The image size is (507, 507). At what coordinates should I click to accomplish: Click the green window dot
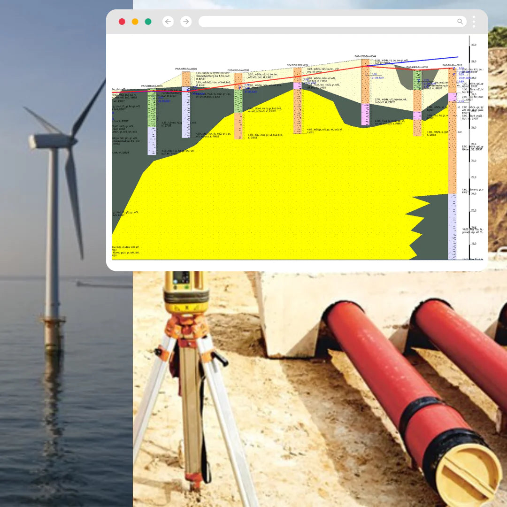pyautogui.click(x=148, y=22)
